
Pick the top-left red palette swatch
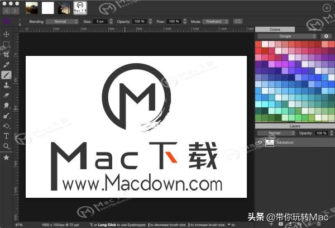click(x=259, y=44)
